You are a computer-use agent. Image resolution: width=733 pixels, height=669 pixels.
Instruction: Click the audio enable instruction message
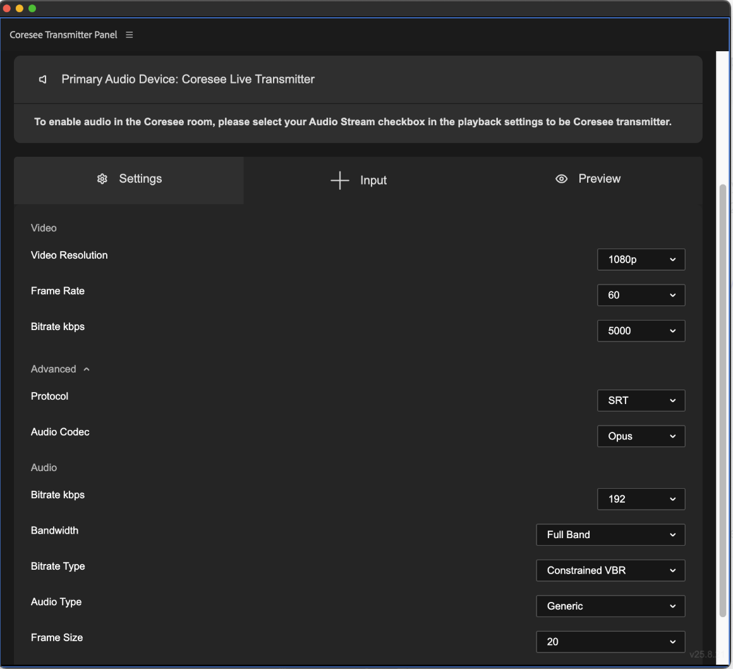coord(353,122)
